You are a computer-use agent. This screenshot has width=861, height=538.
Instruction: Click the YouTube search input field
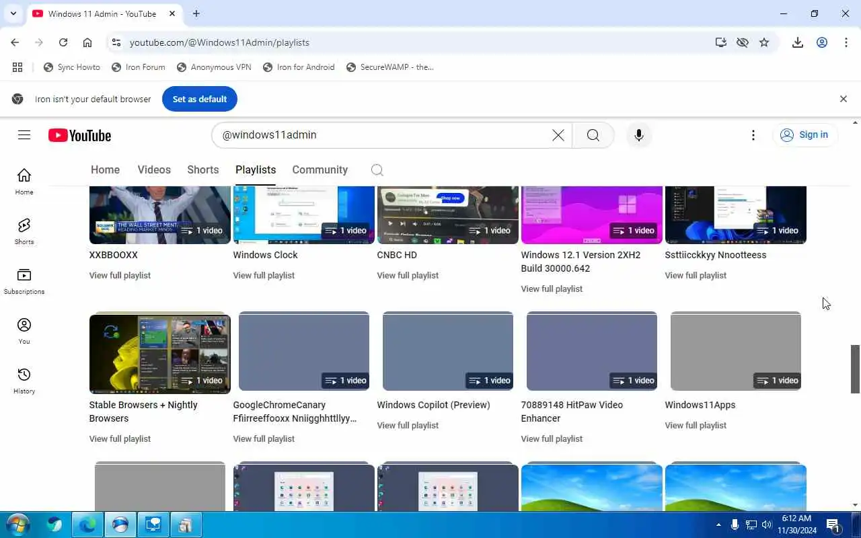[383, 135]
